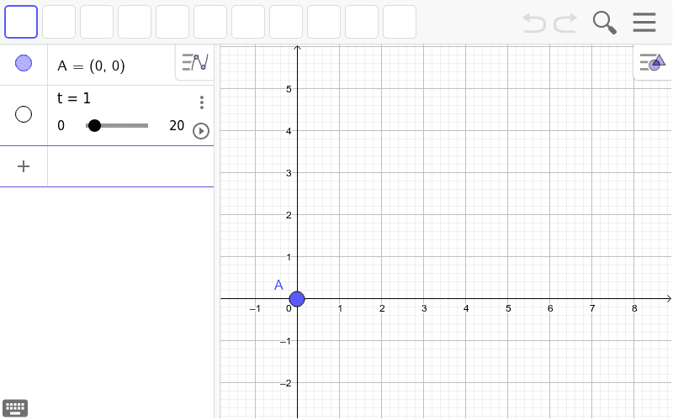The image size is (673, 420).
Task: Select the last empty toolbar tool button
Action: click(400, 22)
